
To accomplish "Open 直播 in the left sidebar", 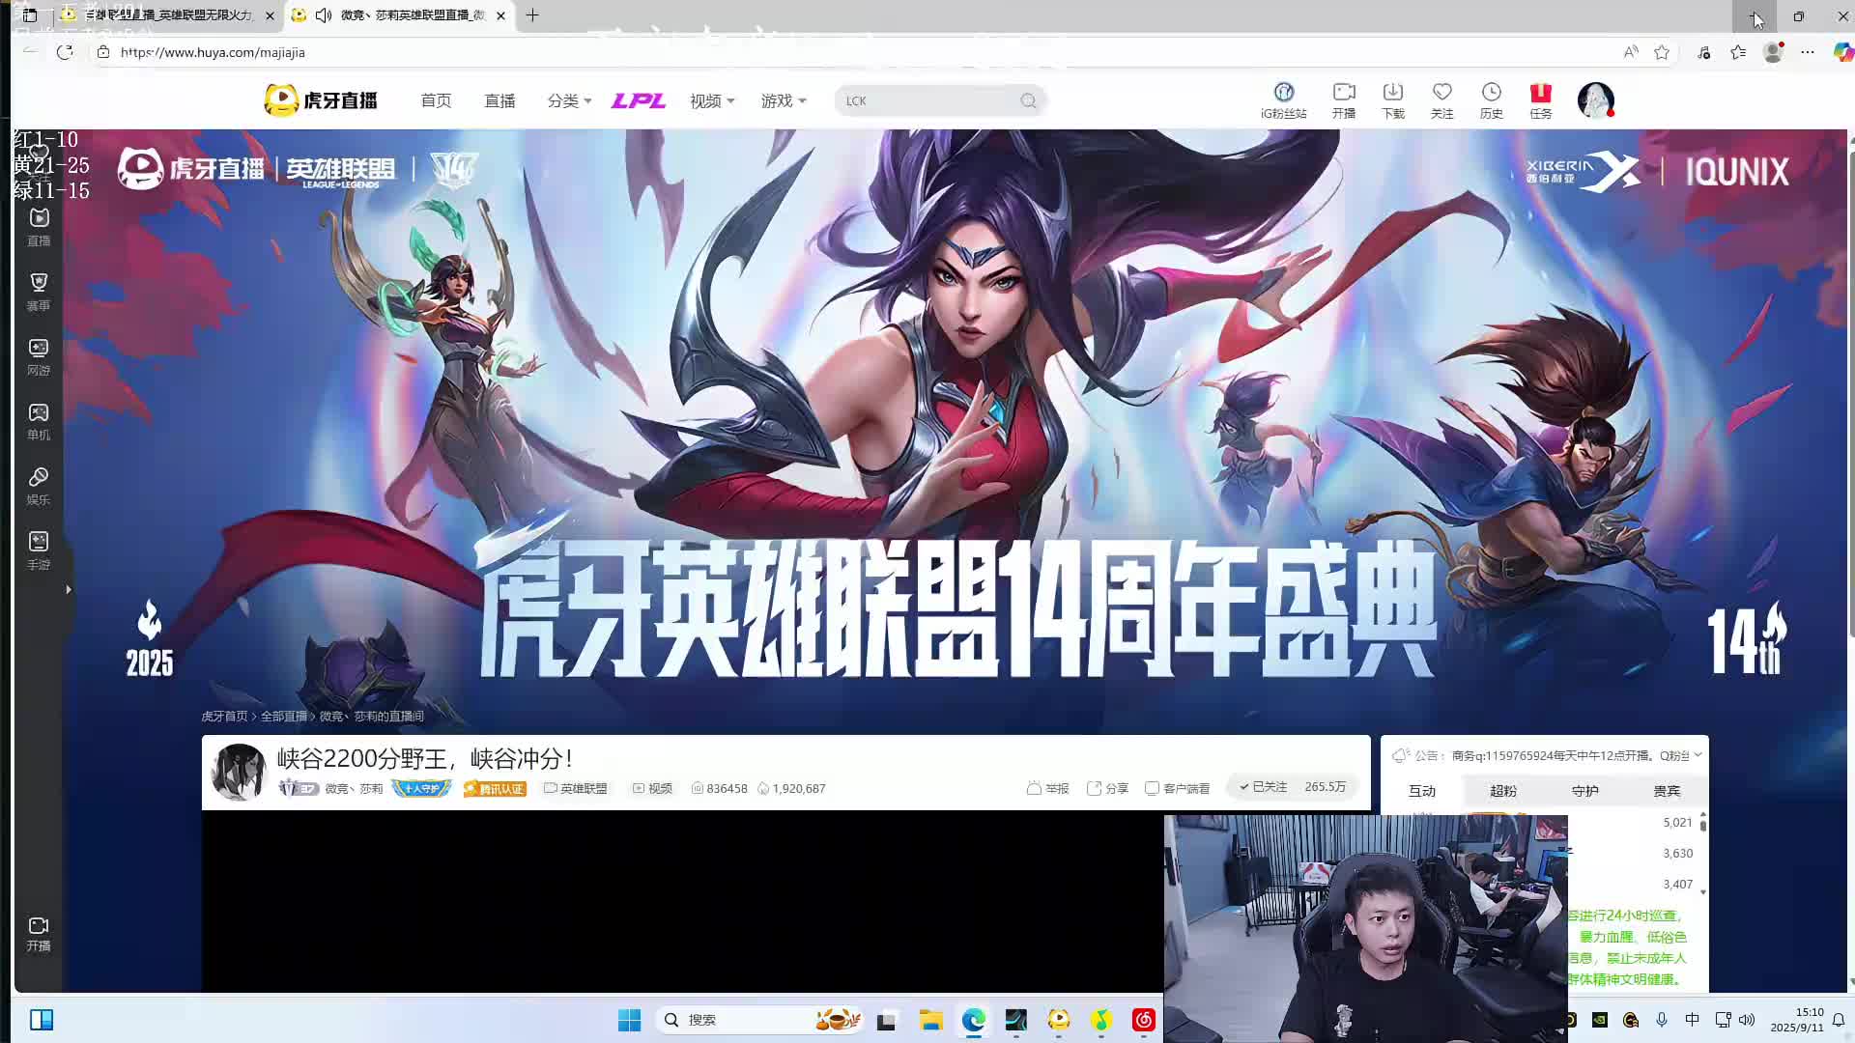I will (39, 227).
